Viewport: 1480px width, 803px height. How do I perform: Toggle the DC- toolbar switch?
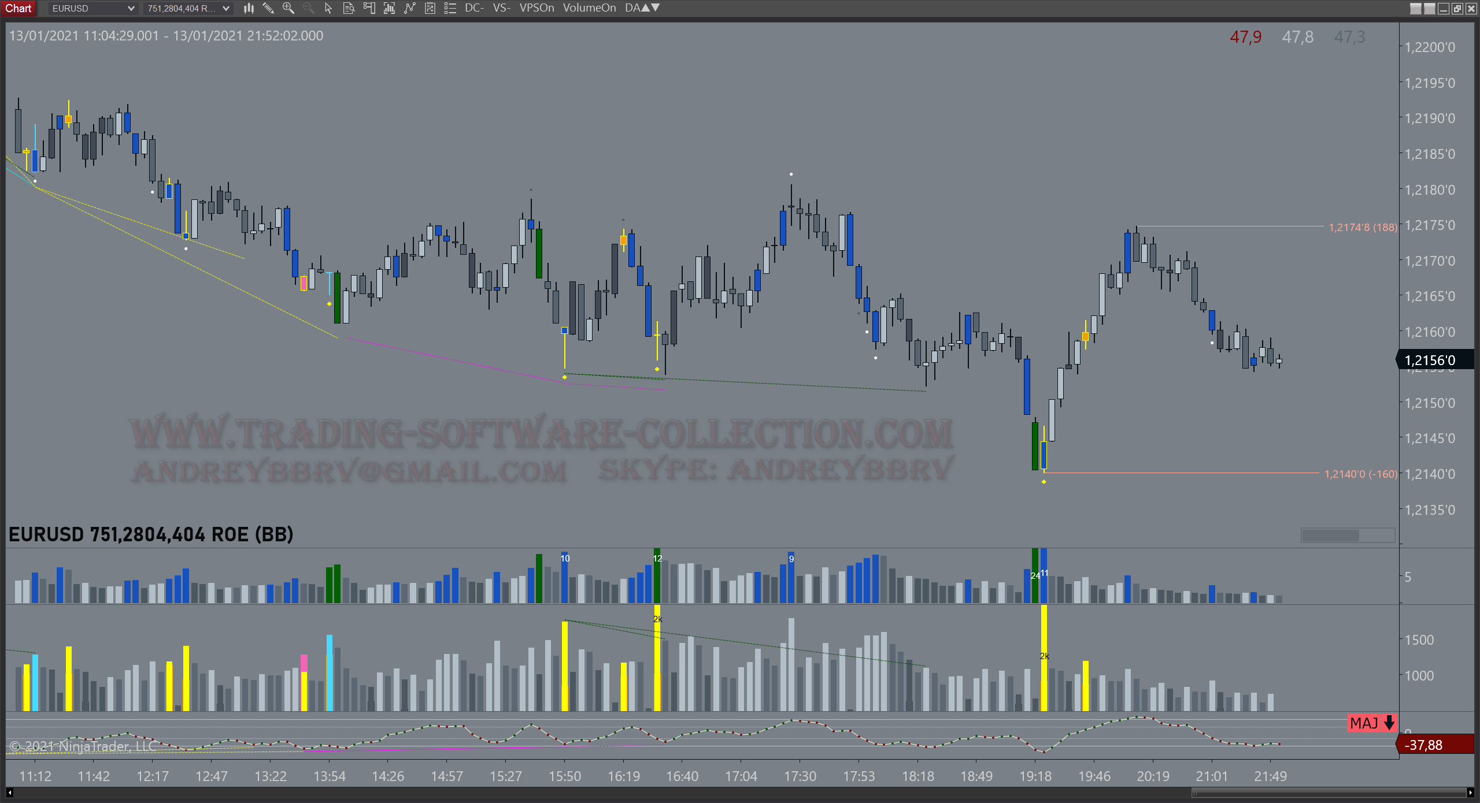[x=474, y=8]
